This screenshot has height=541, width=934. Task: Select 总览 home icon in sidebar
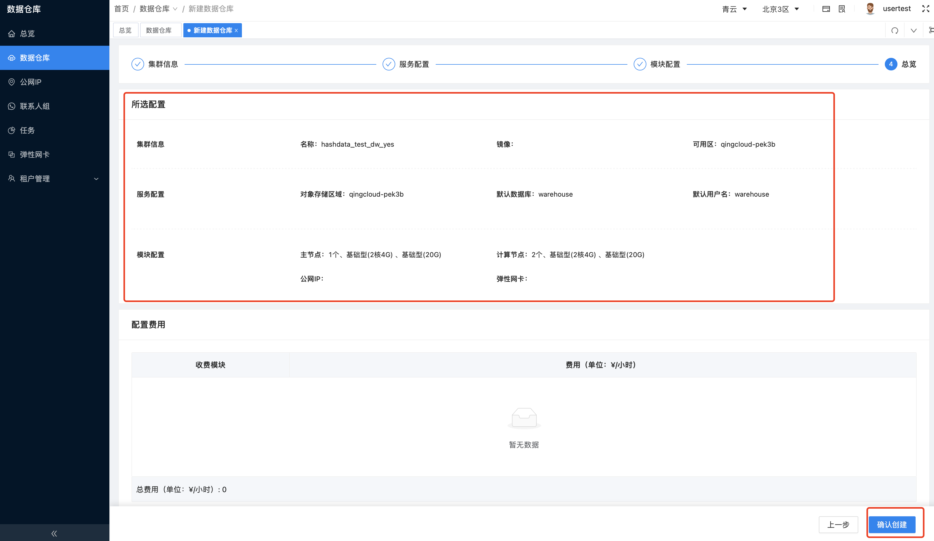pyautogui.click(x=12, y=33)
